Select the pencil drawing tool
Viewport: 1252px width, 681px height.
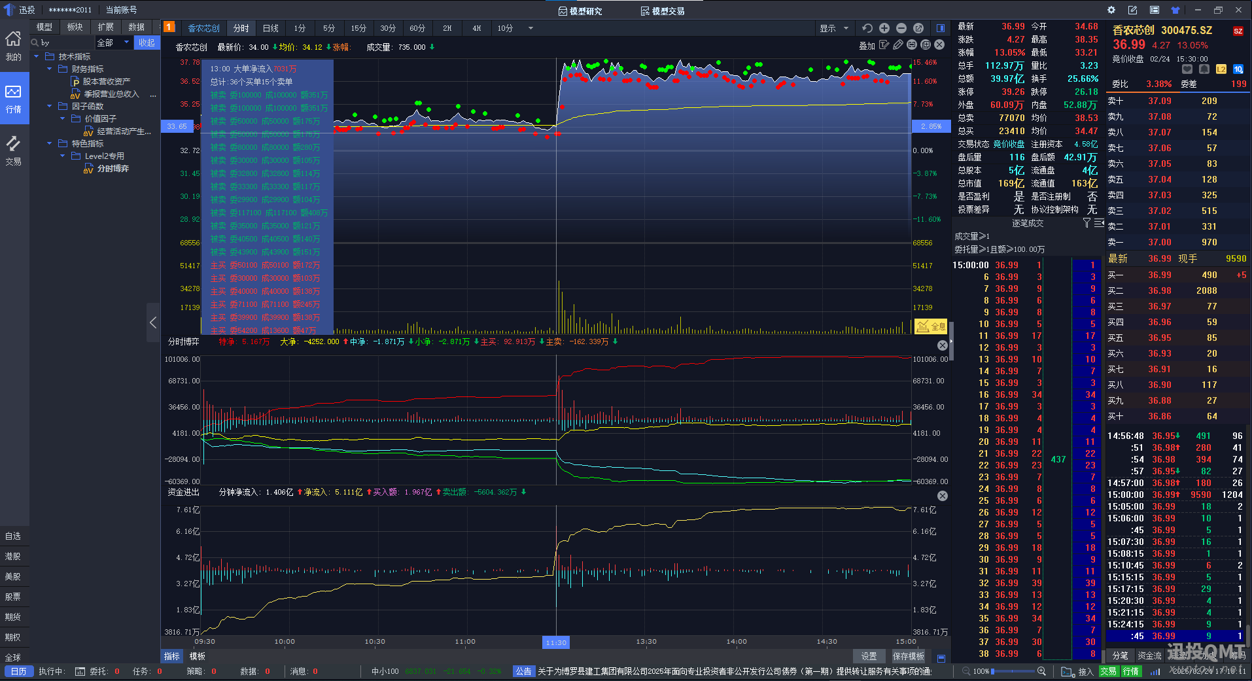point(898,45)
